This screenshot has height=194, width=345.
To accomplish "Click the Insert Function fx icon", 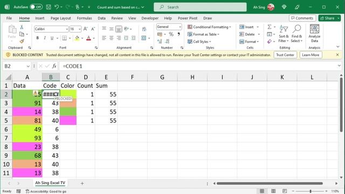I will tap(54, 66).
